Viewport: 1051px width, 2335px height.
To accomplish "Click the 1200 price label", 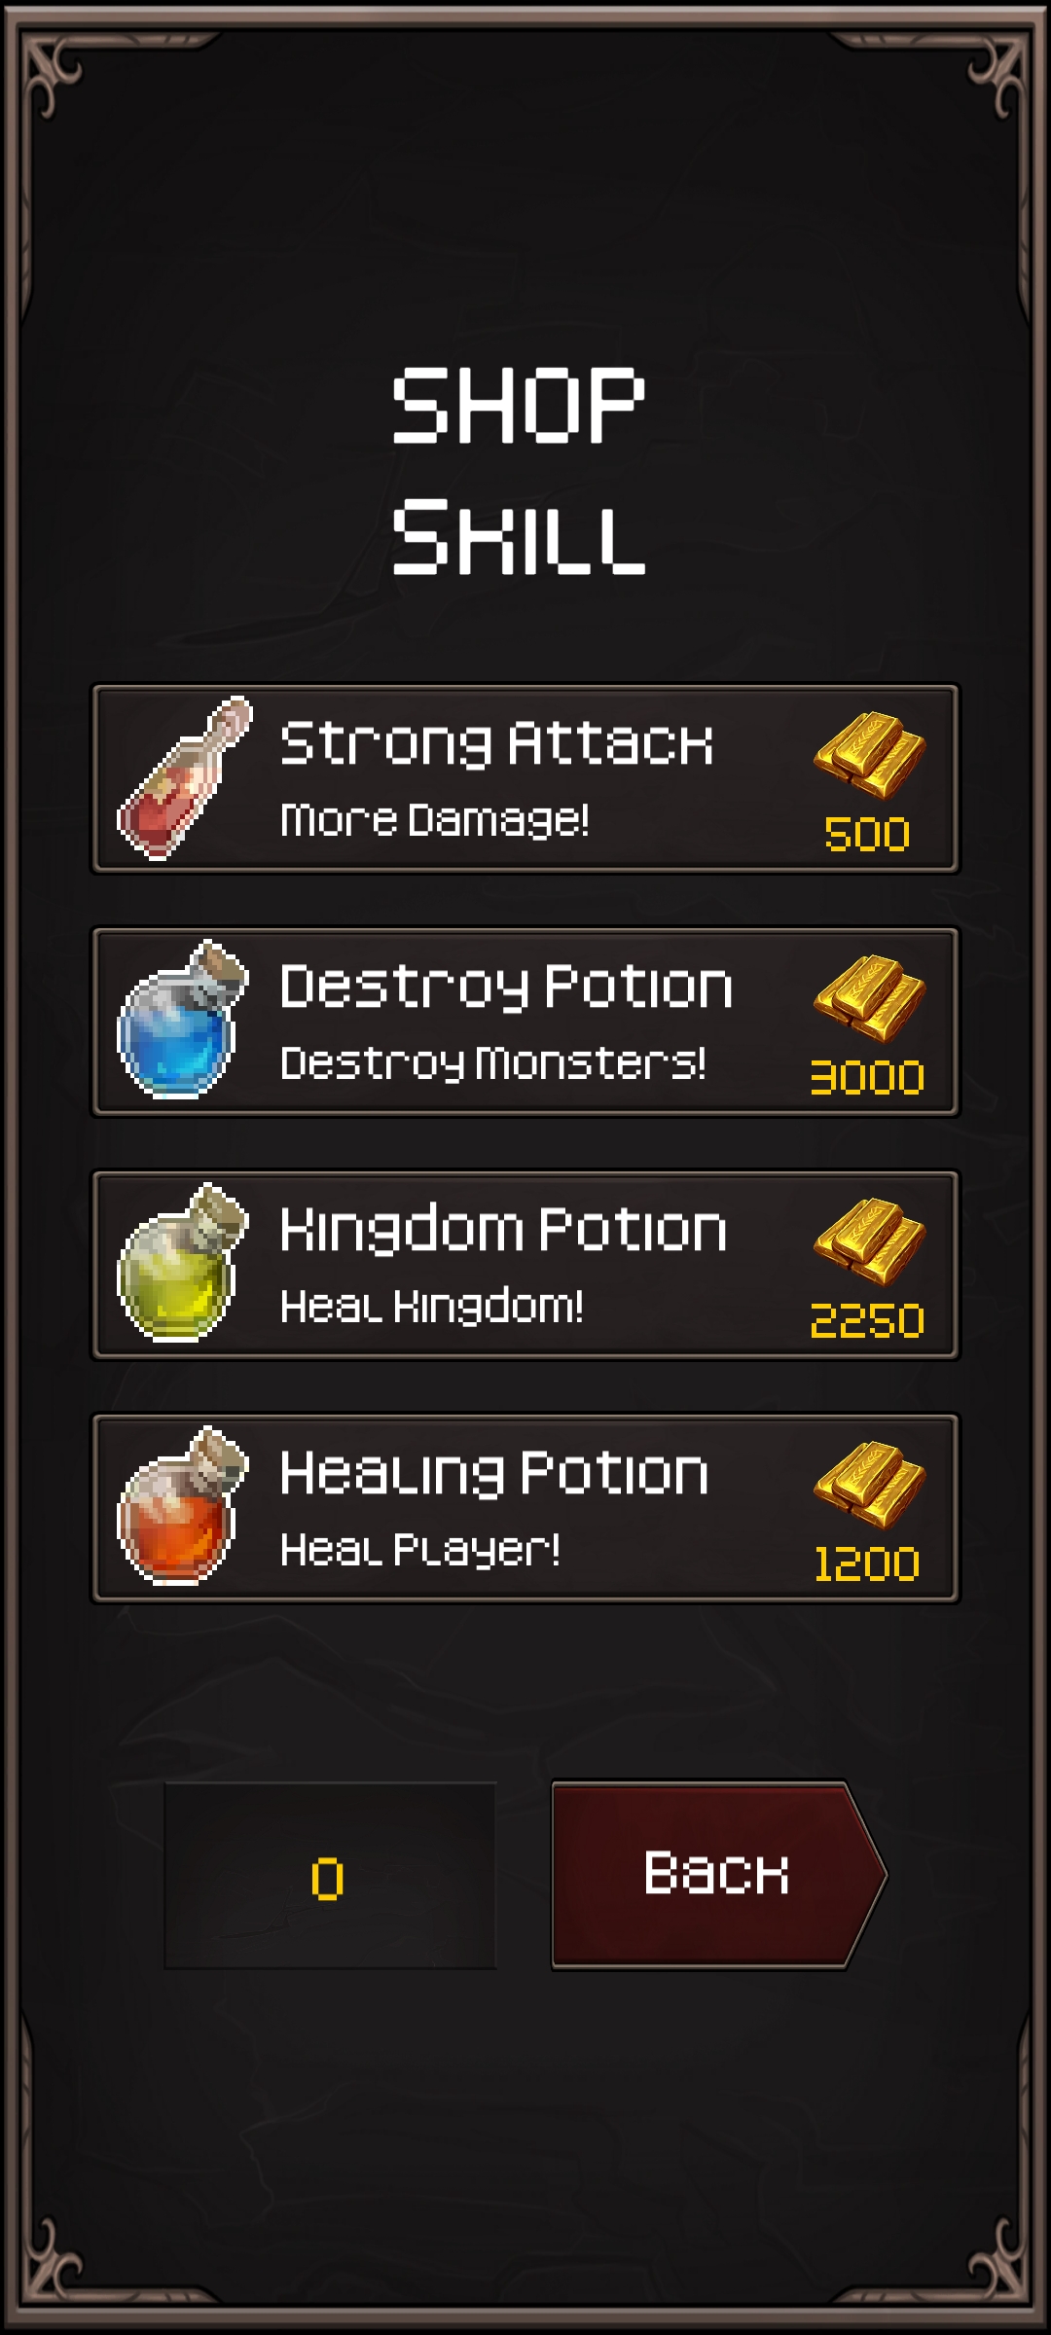I will point(867,1564).
